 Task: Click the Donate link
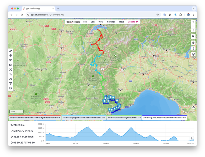[133, 22]
